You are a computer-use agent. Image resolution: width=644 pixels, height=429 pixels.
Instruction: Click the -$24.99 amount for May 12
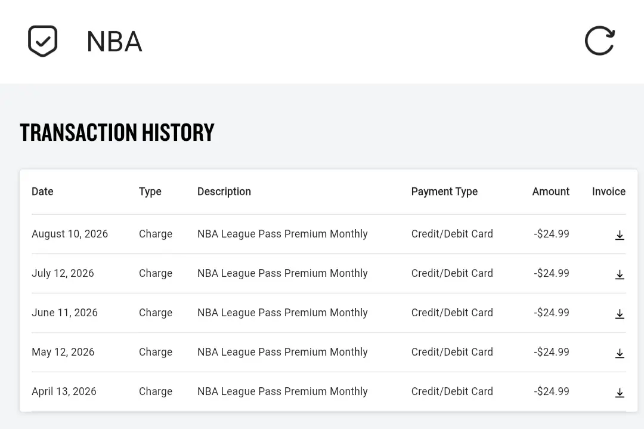(x=552, y=352)
